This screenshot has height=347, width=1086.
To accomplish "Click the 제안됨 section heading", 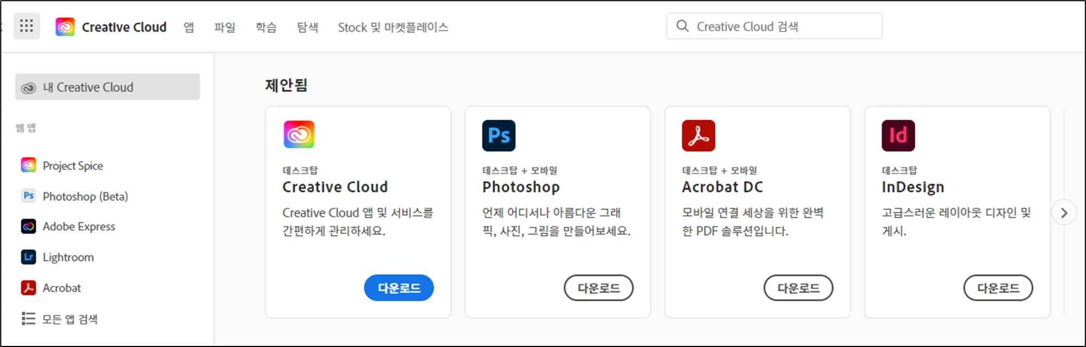I will 286,85.
